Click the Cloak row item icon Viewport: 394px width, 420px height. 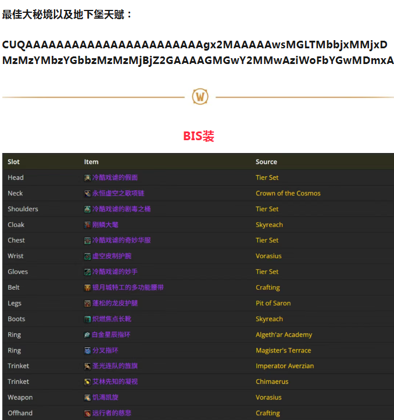(x=87, y=225)
